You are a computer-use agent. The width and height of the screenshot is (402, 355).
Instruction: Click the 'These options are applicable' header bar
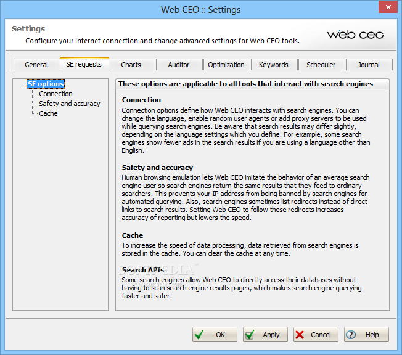click(252, 84)
